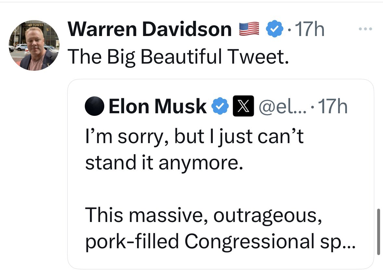Click the line "stand it anymore."
383x270 pixels.
coord(163,163)
